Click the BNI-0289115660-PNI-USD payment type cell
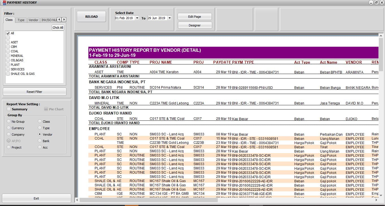The width and height of the screenshot is (385, 206). tap(253, 88)
